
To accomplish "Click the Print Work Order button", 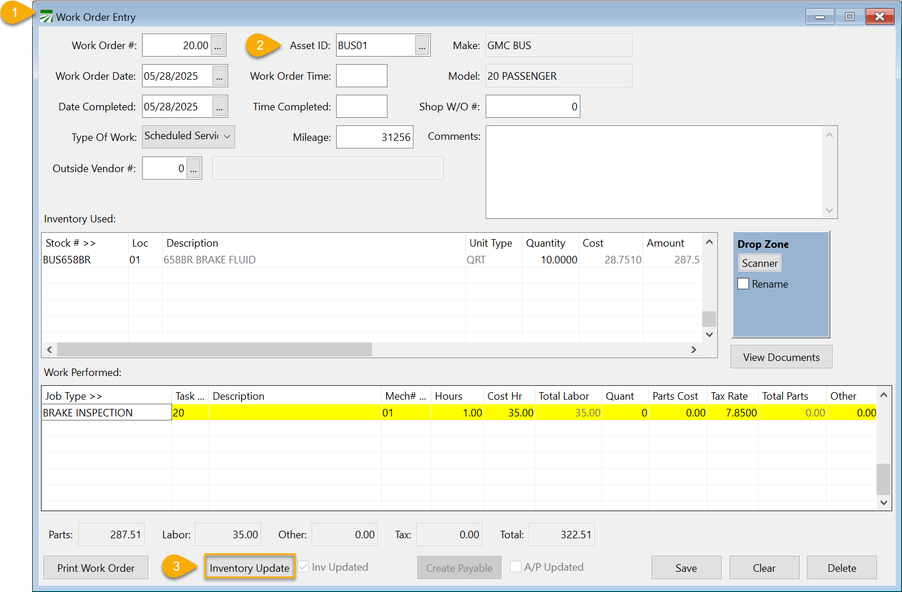I will click(x=96, y=568).
